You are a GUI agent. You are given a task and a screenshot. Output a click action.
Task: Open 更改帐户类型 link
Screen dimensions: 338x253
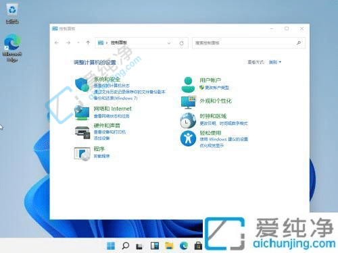tap(217, 88)
